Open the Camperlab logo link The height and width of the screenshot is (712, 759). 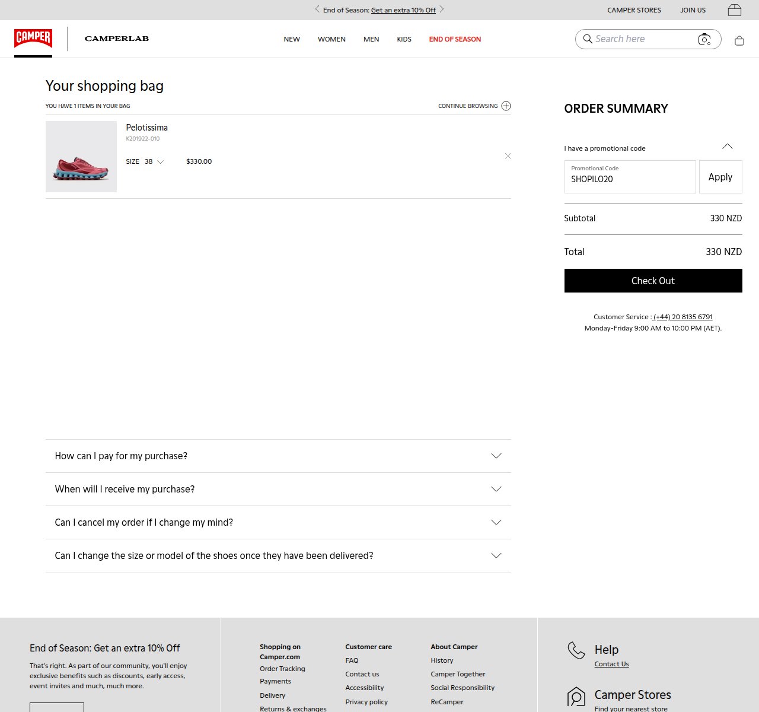[117, 39]
